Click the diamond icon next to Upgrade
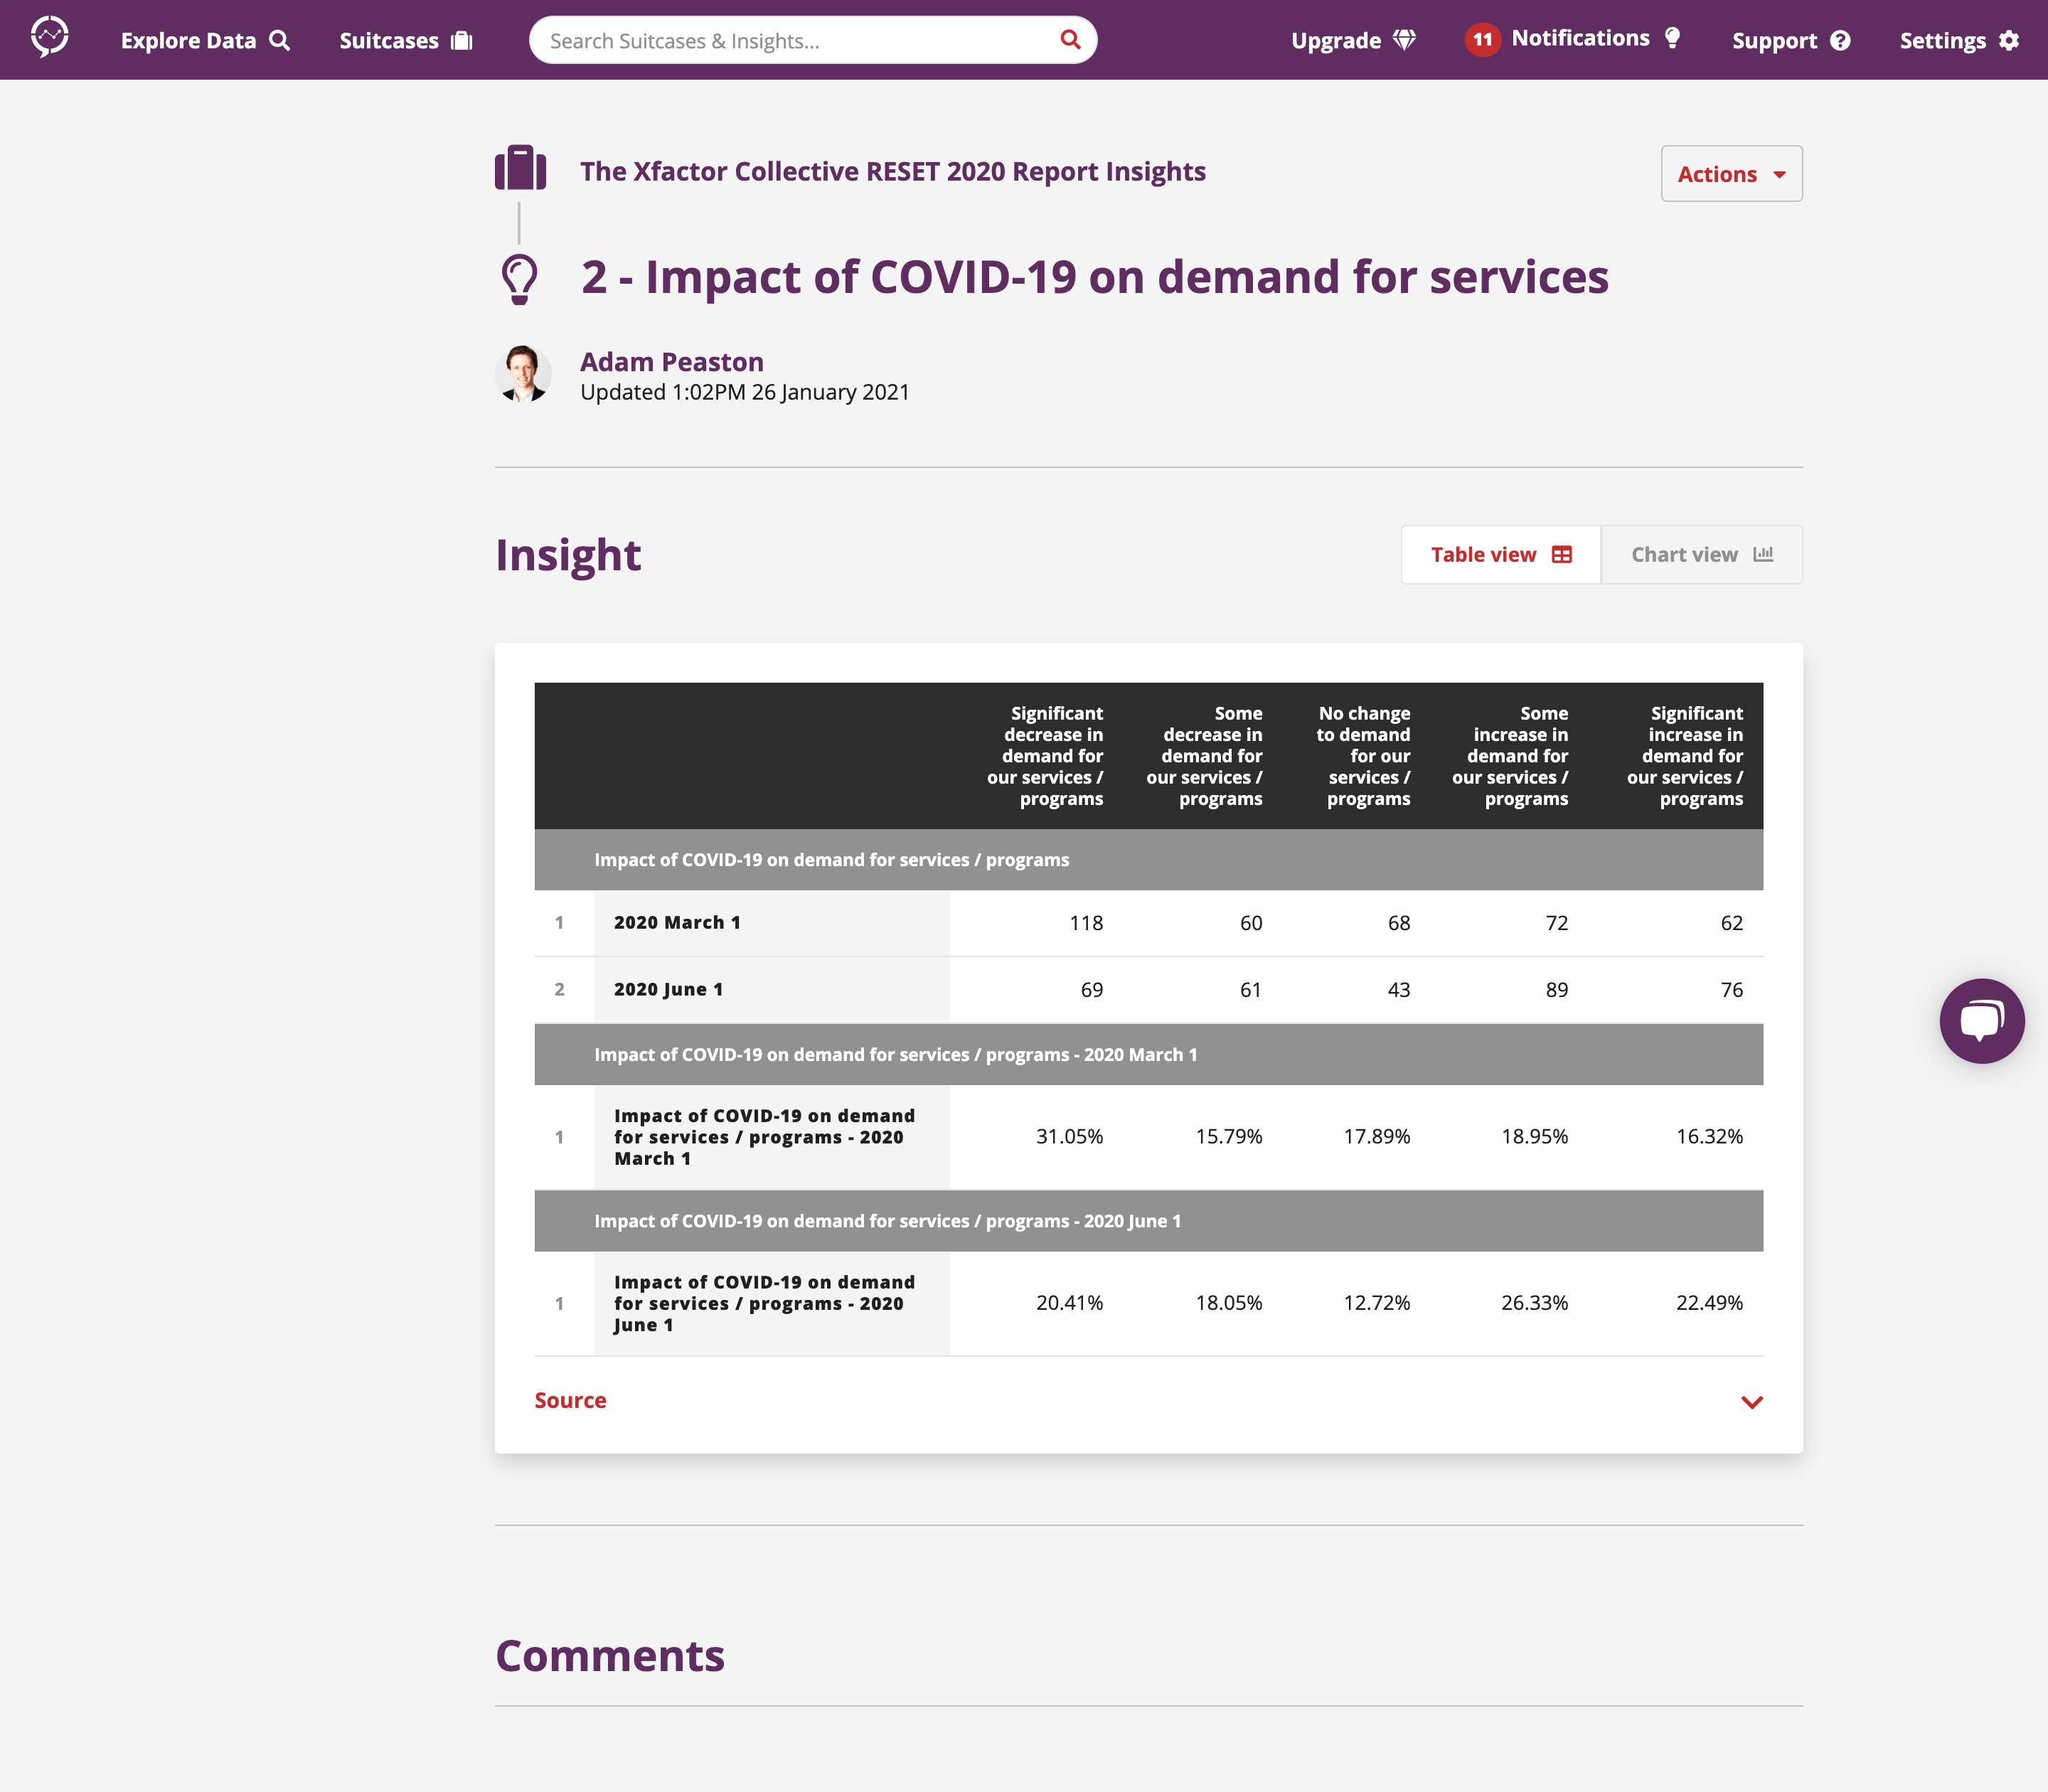 point(1405,40)
